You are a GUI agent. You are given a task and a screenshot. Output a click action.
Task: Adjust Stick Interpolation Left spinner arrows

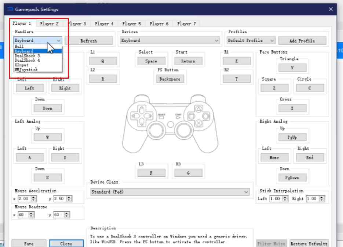[285, 198]
